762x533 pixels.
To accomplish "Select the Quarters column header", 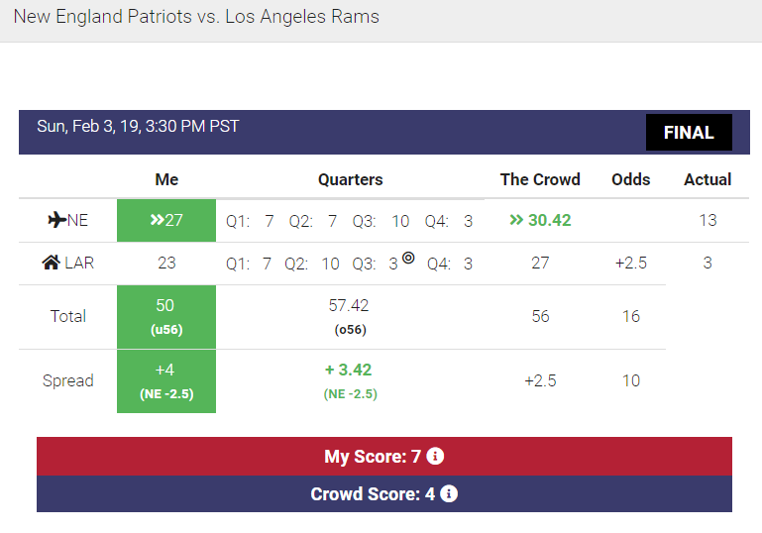I will point(350,179).
